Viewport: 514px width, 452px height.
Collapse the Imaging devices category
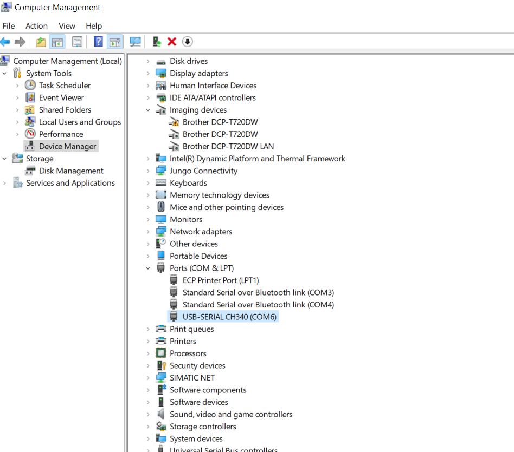point(148,110)
